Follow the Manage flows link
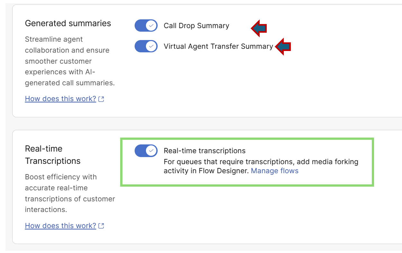 274,171
